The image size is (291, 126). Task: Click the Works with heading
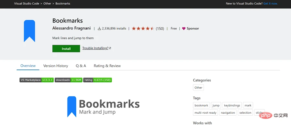pos(202,123)
